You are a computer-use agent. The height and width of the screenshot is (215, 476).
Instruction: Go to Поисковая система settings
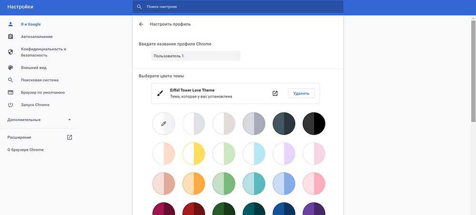(40, 80)
